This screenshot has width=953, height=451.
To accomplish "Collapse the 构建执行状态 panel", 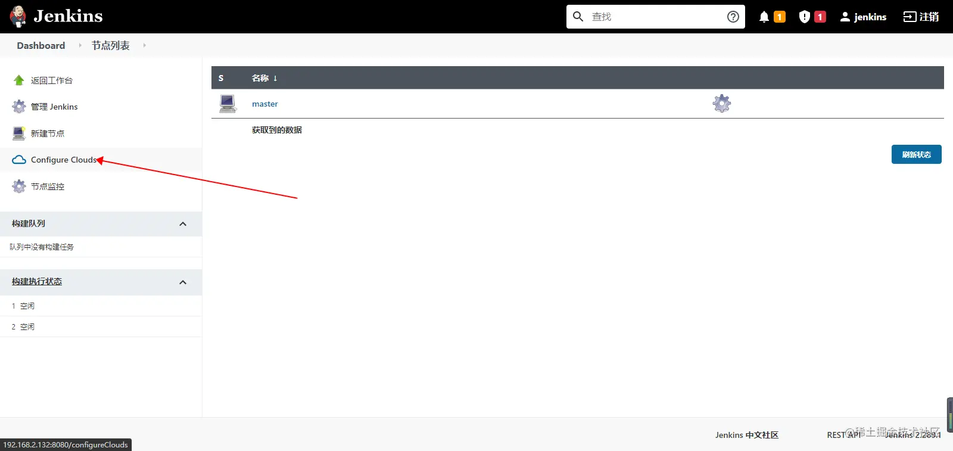I will (183, 282).
